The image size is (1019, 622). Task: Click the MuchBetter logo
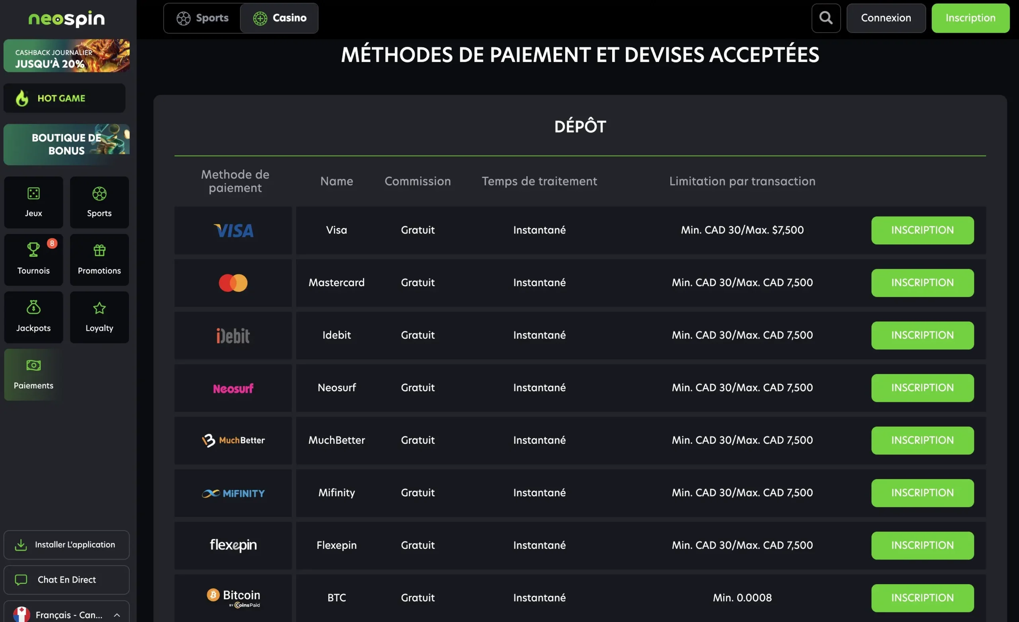tap(233, 441)
